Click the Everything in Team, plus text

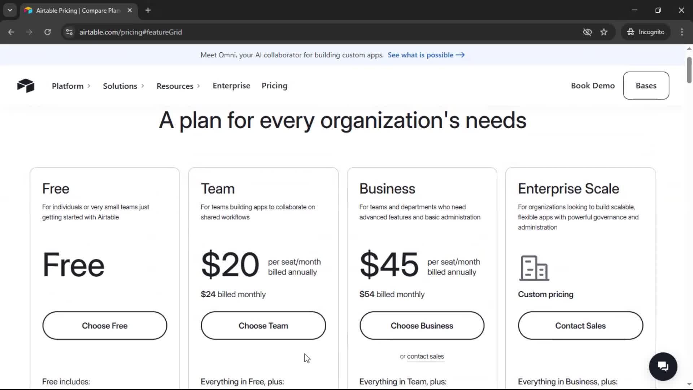403,382
